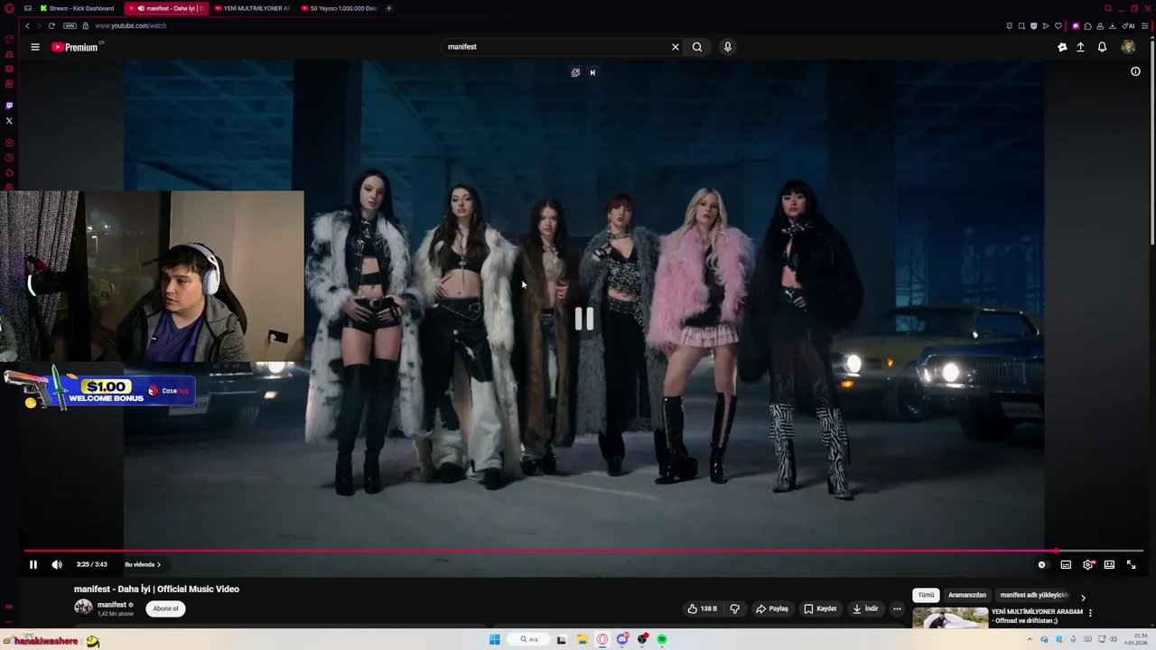Show video info card icon
The width and height of the screenshot is (1156, 650).
point(1135,71)
